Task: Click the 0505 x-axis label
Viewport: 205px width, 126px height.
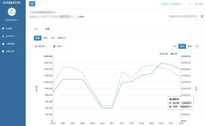Action: tap(53, 123)
